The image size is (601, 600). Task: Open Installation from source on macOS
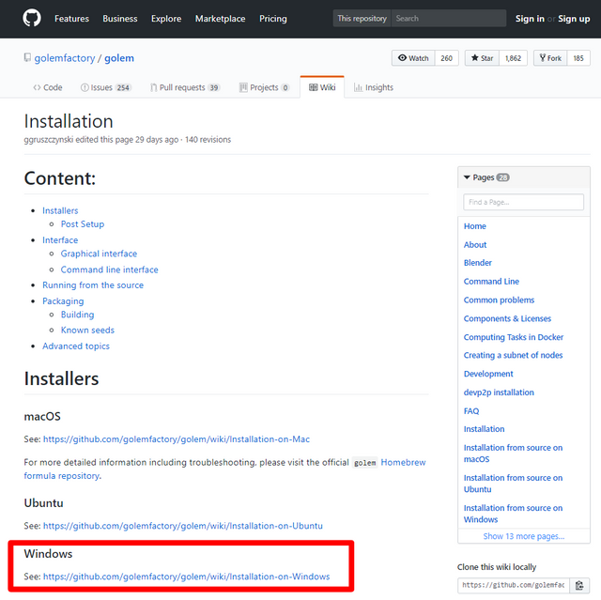click(x=514, y=454)
